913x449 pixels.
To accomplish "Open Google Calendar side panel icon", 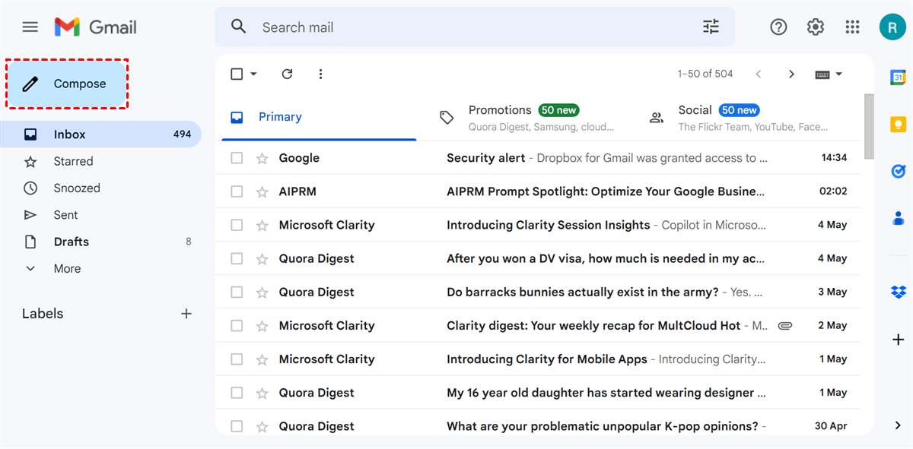I will [x=898, y=77].
